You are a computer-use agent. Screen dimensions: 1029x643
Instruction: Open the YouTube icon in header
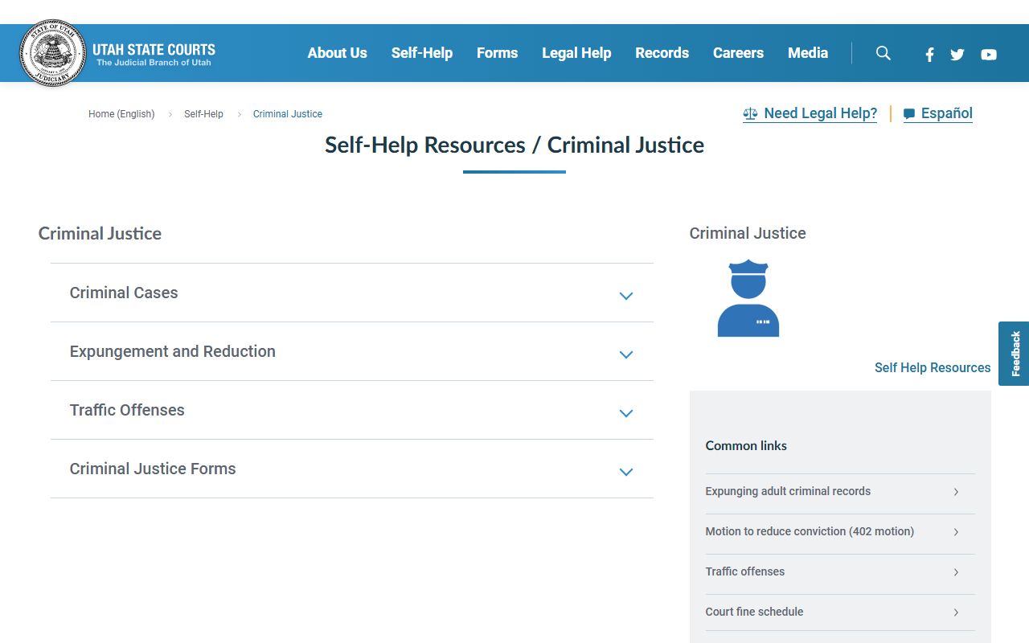989,55
